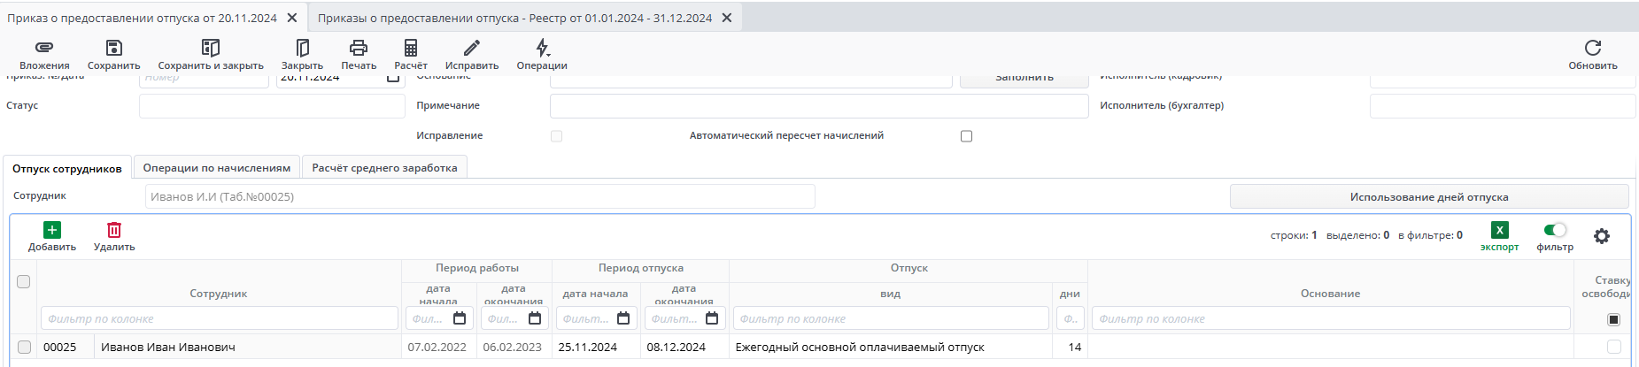Click the вид column header
The height and width of the screenshot is (367, 1639).
(x=891, y=294)
